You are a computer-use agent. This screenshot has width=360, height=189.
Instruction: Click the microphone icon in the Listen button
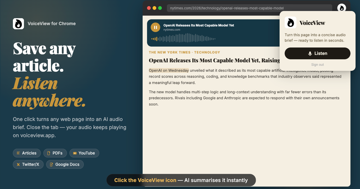pos(310,53)
